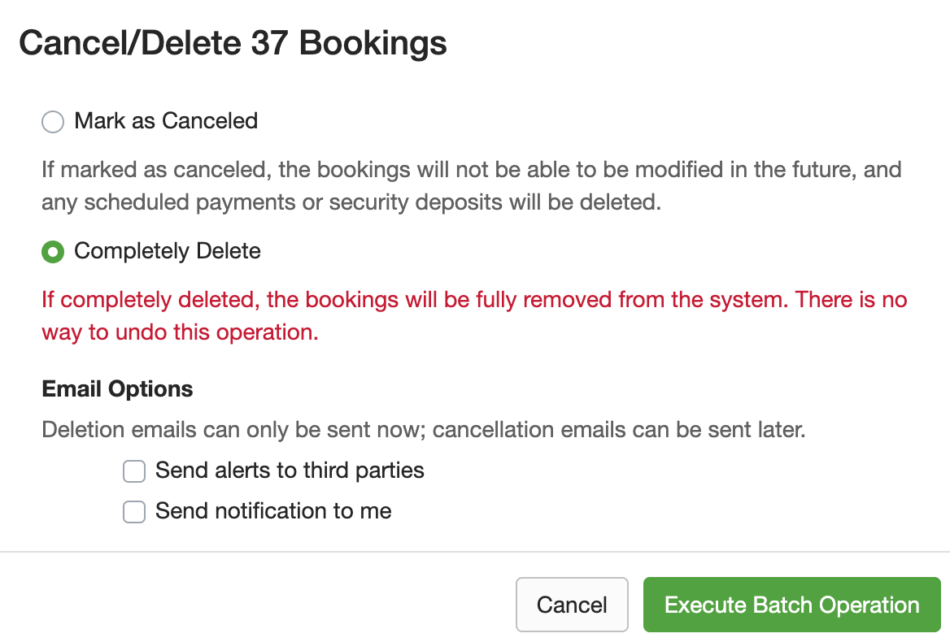The image size is (950, 642).
Task: Select the Mark as Canceled radio button
Action: coord(53,122)
